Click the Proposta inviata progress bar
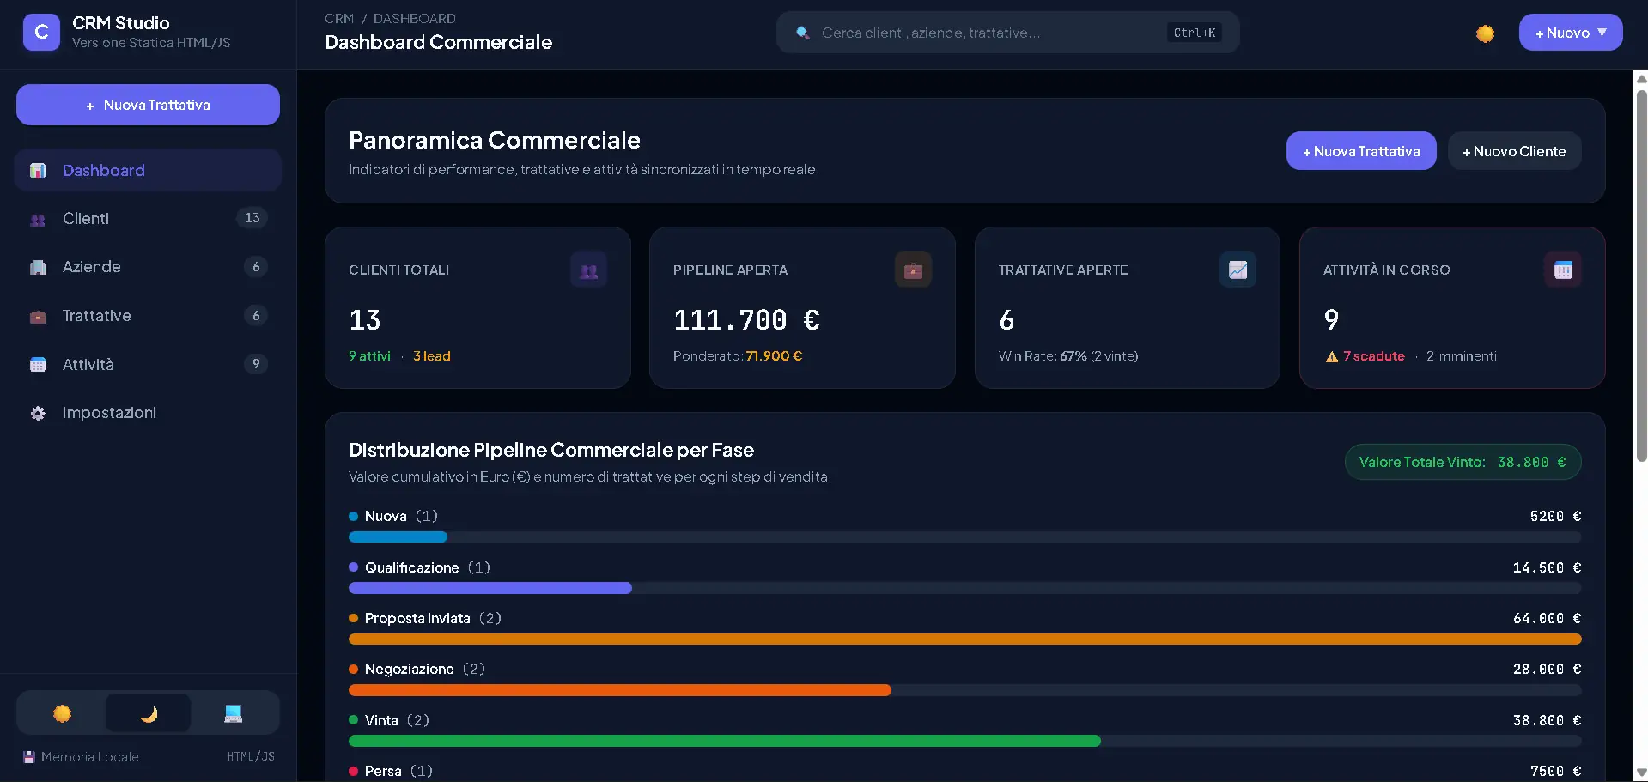Viewport: 1648px width, 782px height. tap(964, 639)
